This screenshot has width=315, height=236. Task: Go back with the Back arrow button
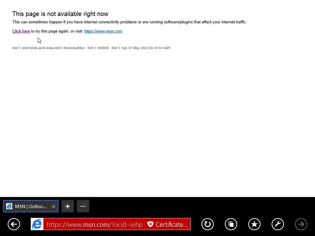click(x=14, y=224)
